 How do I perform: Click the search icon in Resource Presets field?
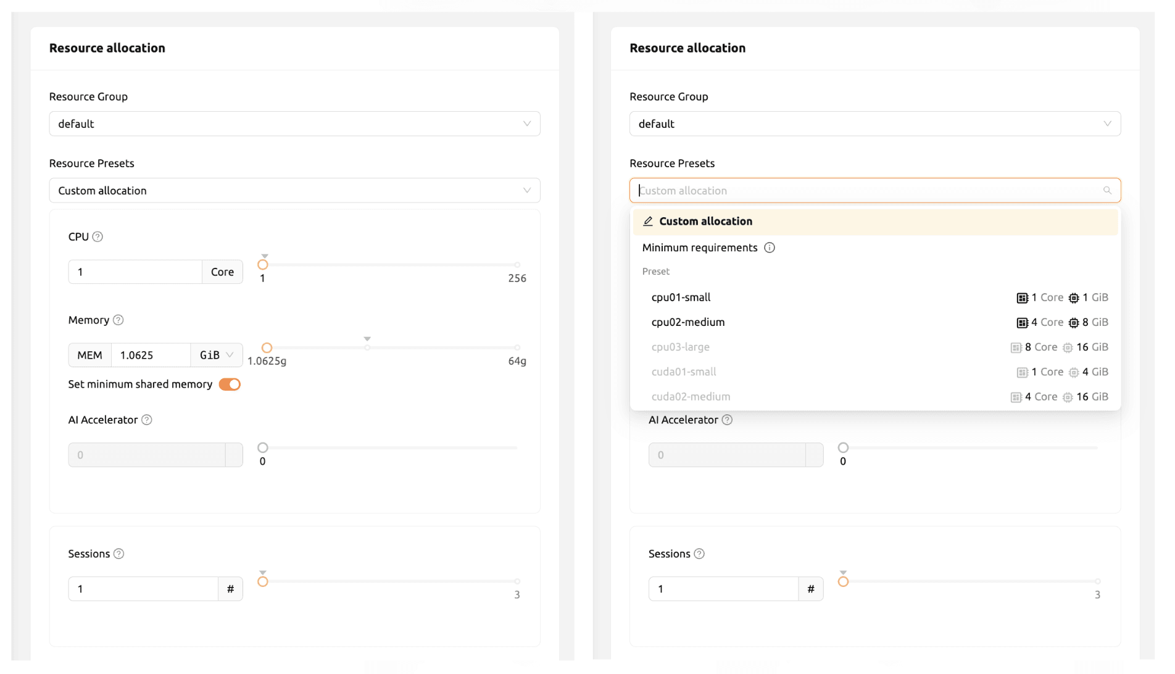pos(1107,191)
